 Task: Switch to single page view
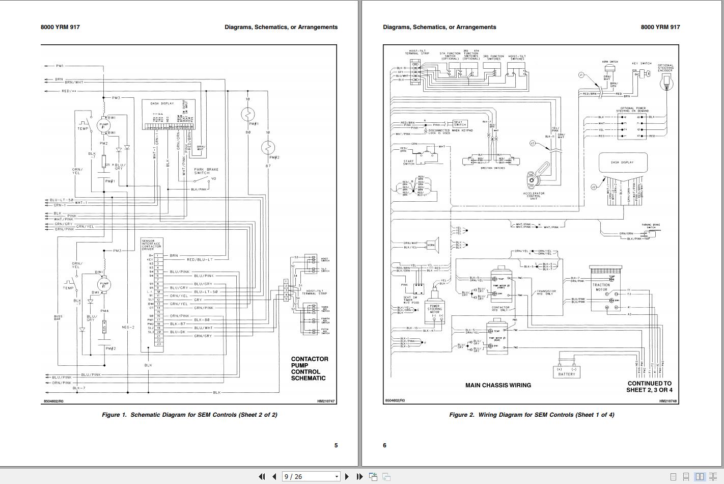coord(673,476)
